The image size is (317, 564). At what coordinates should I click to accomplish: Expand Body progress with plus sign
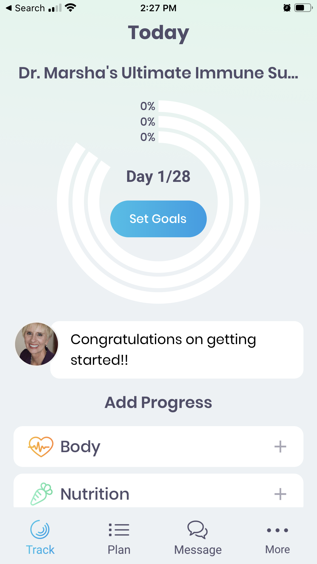tap(280, 447)
